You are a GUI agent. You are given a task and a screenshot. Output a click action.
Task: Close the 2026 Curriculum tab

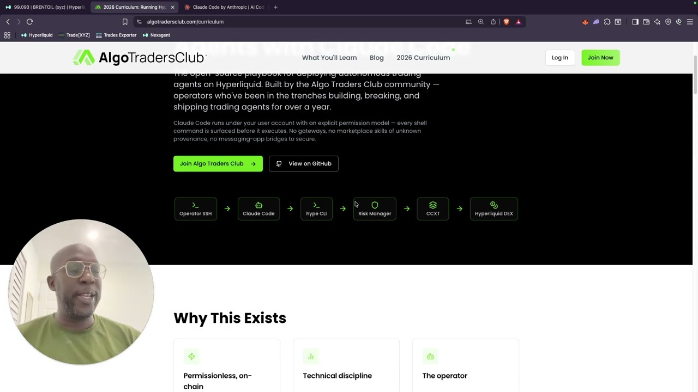172,7
